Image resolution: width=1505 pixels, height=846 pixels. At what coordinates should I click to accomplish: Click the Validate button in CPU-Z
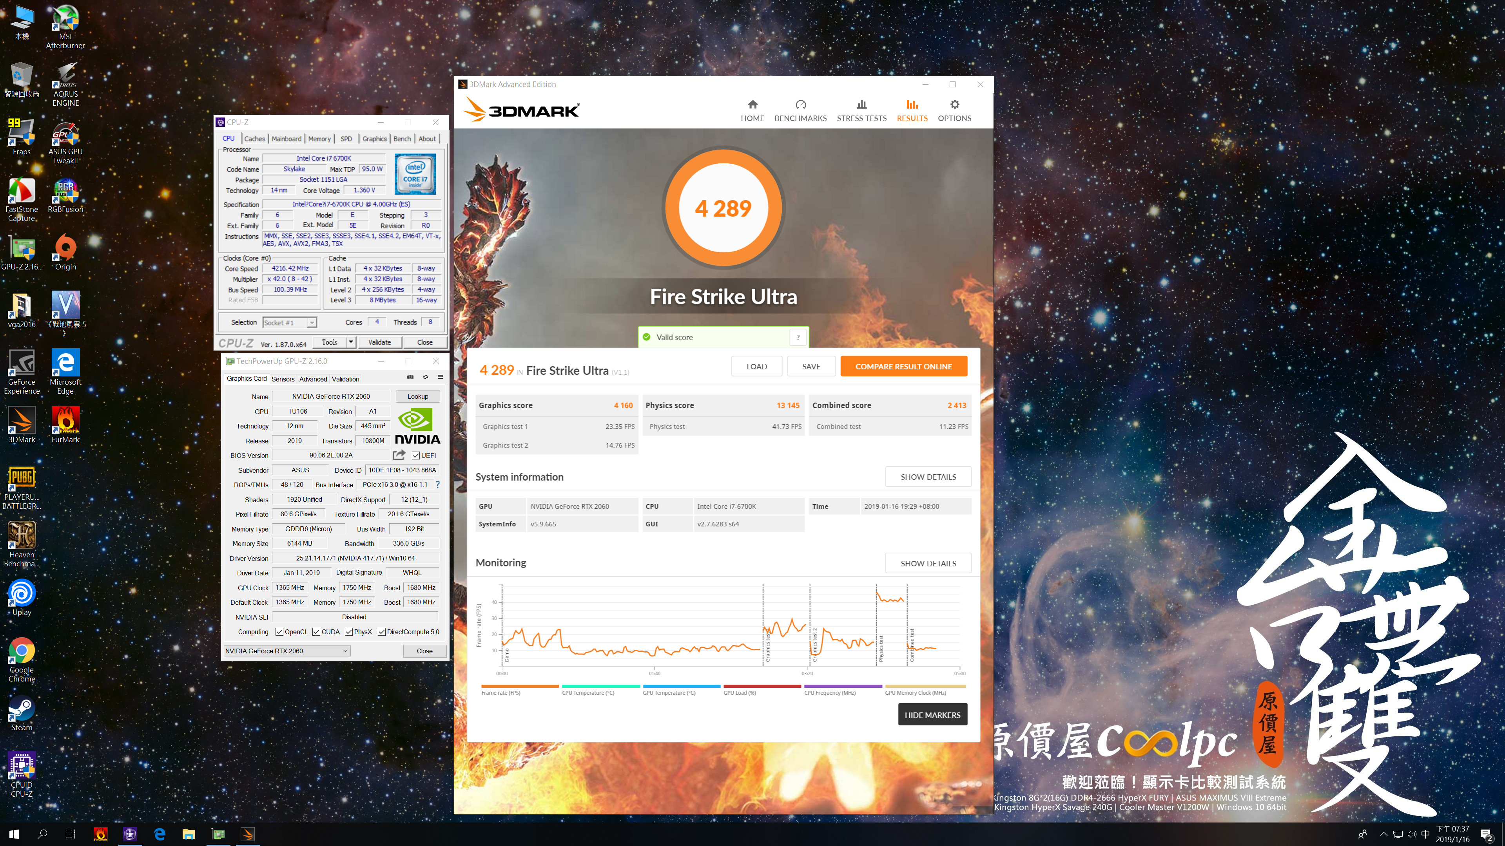(x=379, y=342)
